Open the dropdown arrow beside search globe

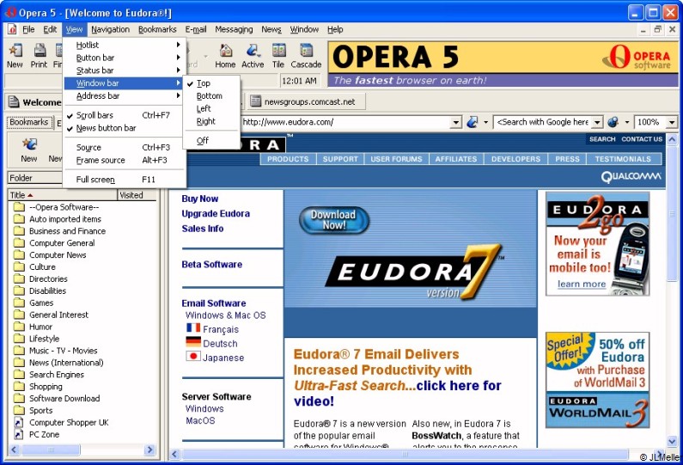click(626, 122)
